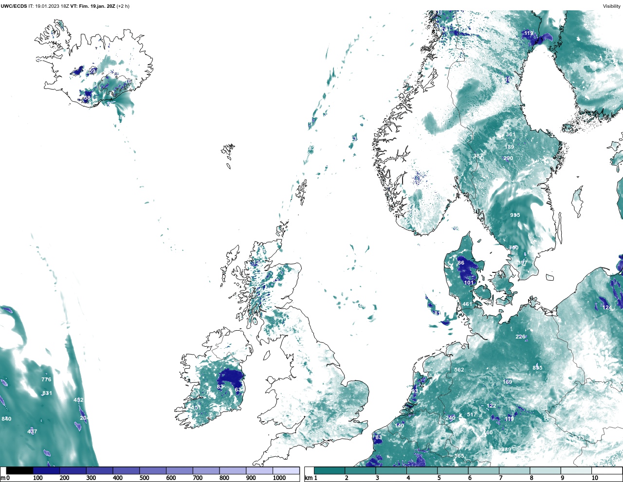The width and height of the screenshot is (623, 482).
Task: Click visibility value '169' on map
Action: coord(508,382)
